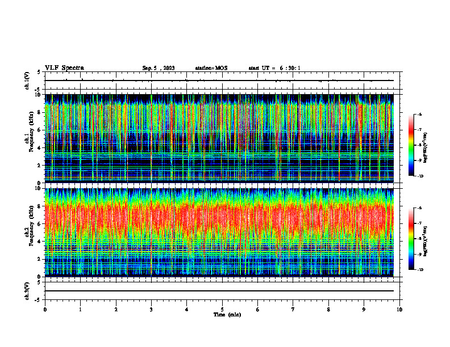Screen dimensions: 450x347
Task: Click the "station=MOS" header label
Action: coord(211,68)
